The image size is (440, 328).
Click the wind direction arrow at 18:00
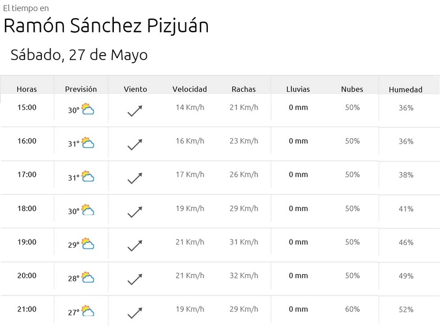[135, 212]
